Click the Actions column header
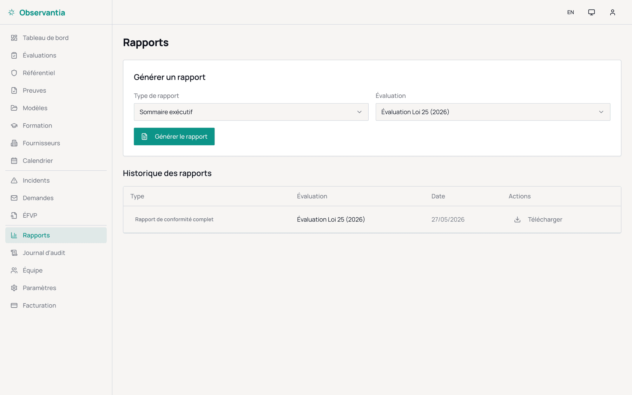 click(520, 196)
